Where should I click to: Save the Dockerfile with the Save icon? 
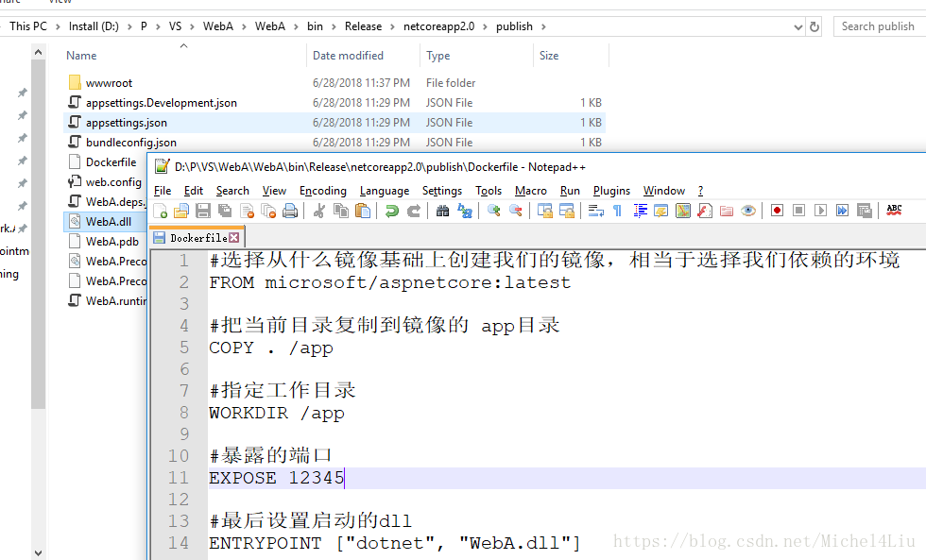pos(203,211)
